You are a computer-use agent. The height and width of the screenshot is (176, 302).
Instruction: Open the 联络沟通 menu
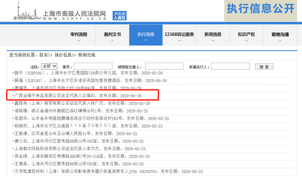(x=280, y=34)
